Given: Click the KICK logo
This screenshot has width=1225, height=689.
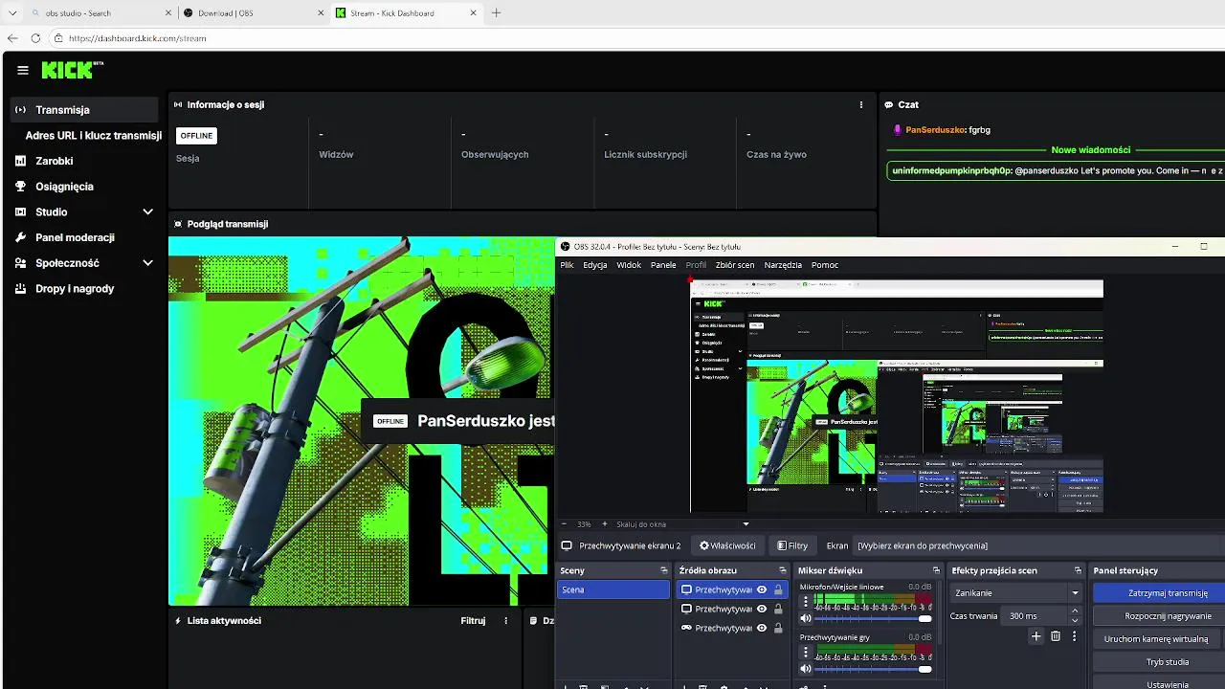Looking at the screenshot, I should pos(72,70).
